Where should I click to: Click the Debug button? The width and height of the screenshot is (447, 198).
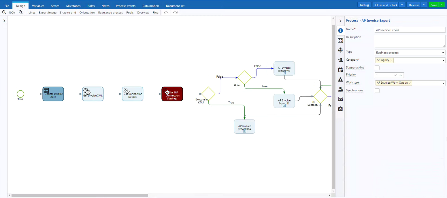[364, 5]
